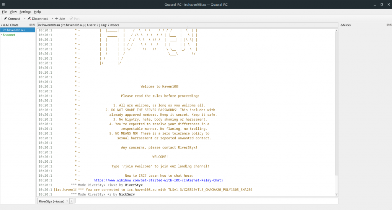The image size is (392, 210).
Task: Open the window menu icon in title bar
Action: (4, 4)
